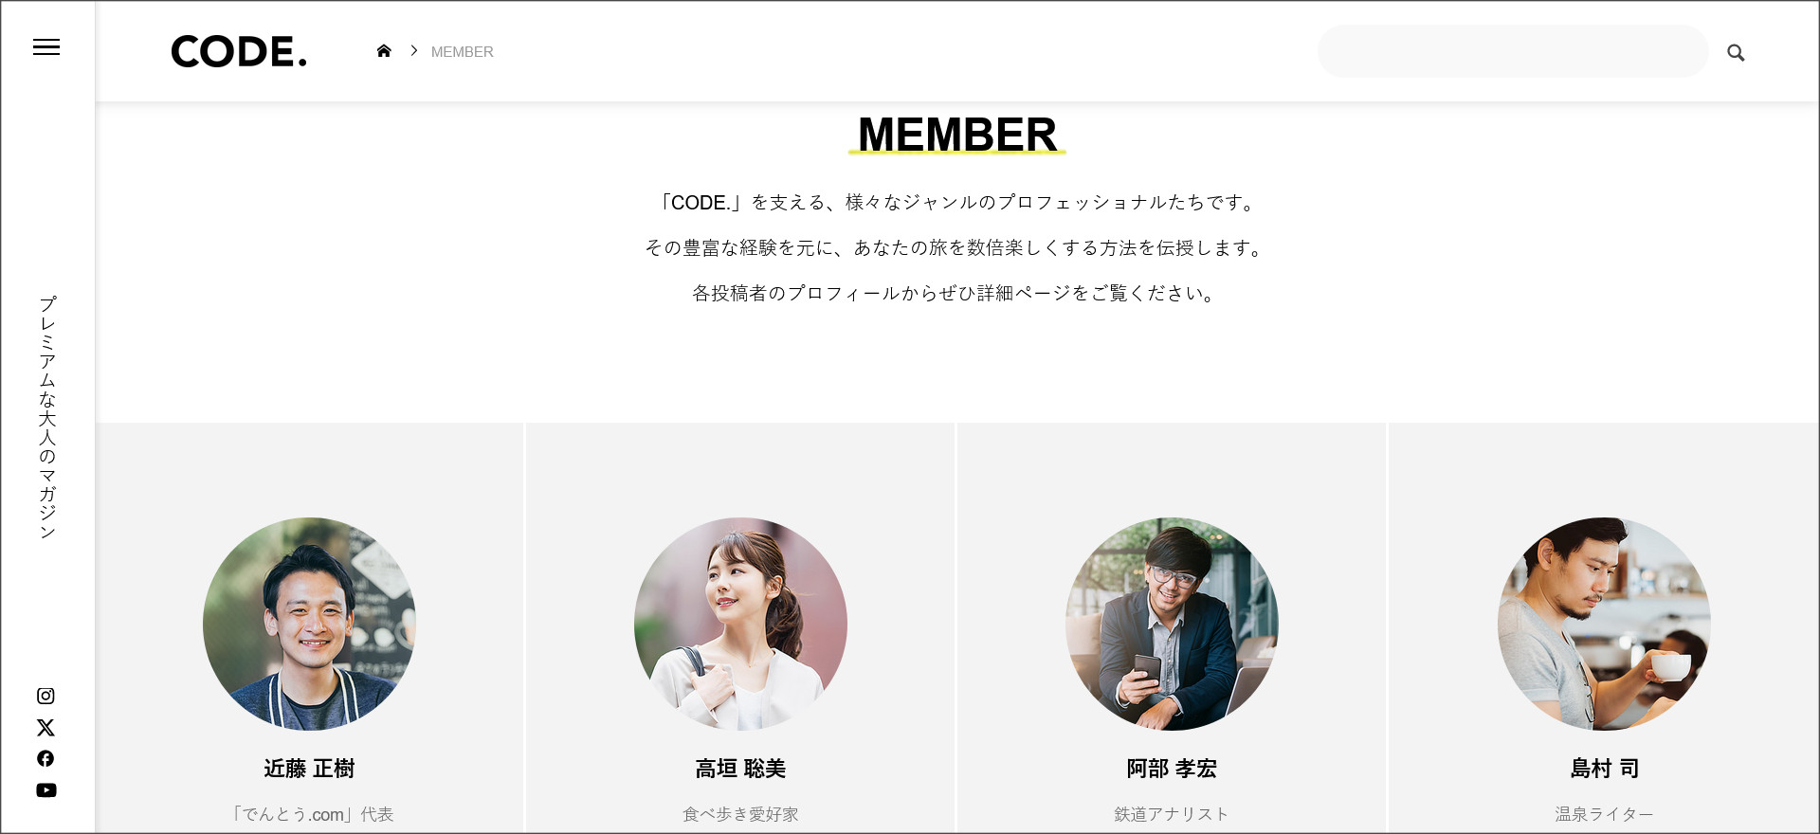Click the home breadcrumb icon
The height and width of the screenshot is (834, 1820).
(x=384, y=51)
